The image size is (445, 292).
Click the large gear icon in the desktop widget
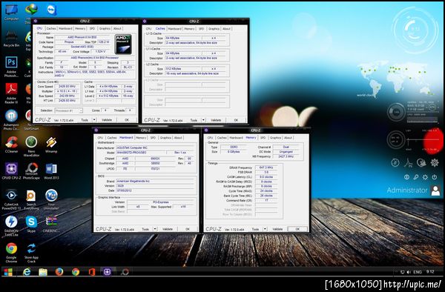click(x=435, y=162)
